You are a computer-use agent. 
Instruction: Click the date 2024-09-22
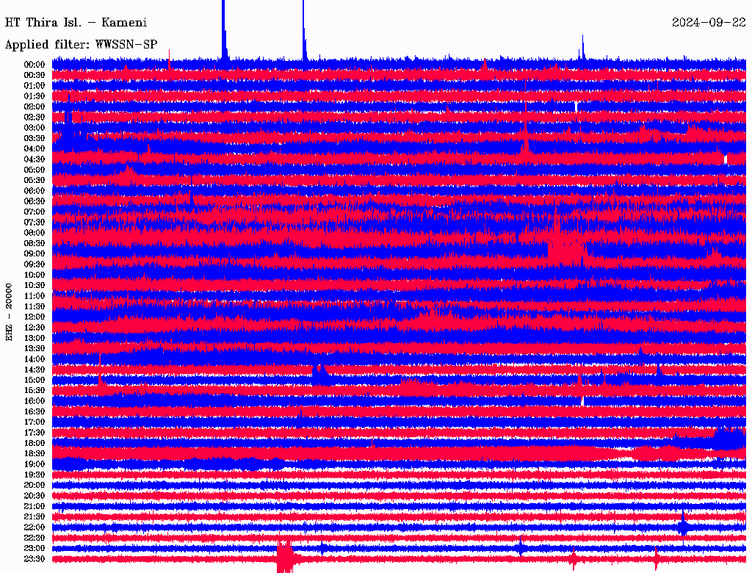coord(709,23)
